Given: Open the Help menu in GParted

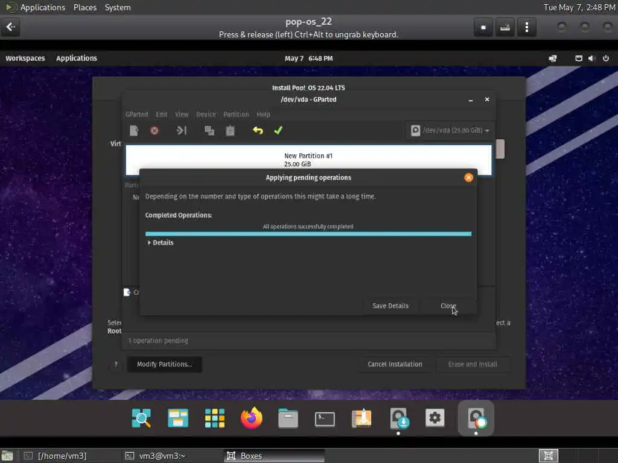Looking at the screenshot, I should [263, 114].
